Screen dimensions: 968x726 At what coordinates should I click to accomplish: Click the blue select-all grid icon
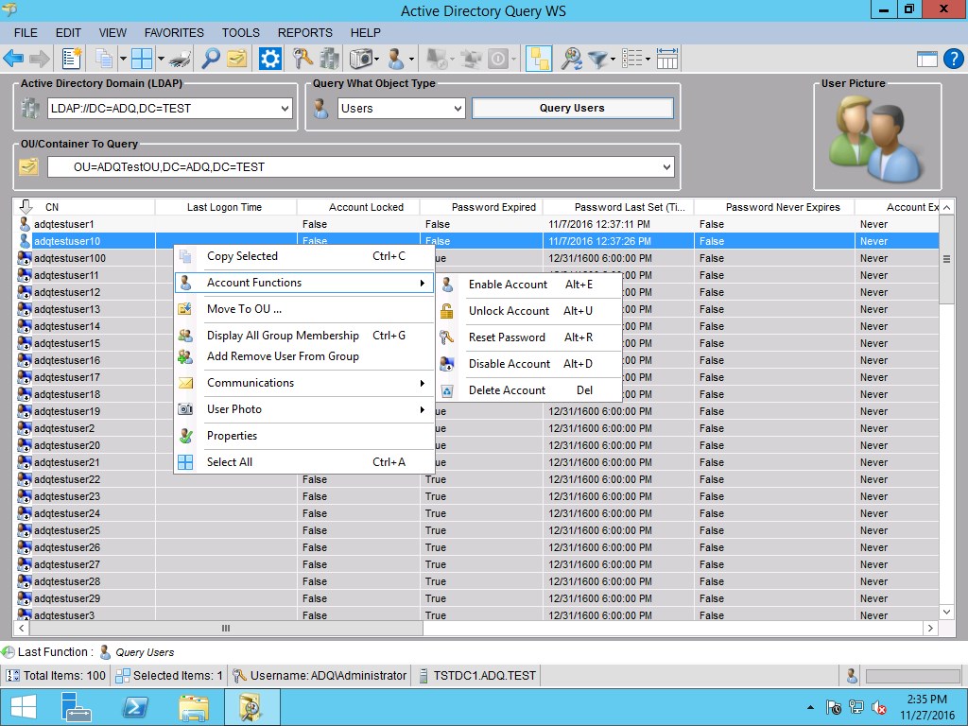coord(142,60)
